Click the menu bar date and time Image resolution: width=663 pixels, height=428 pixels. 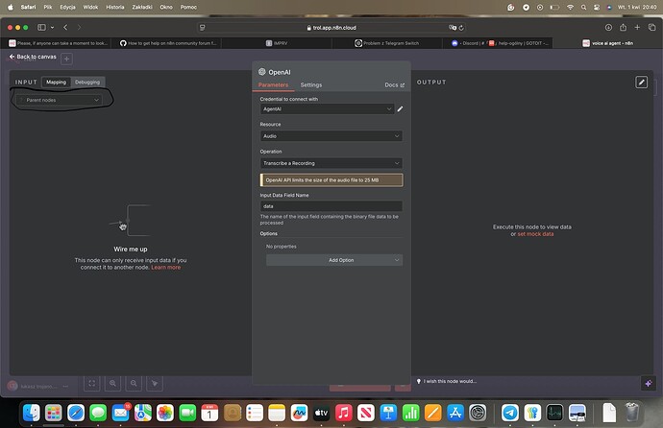coord(637,7)
